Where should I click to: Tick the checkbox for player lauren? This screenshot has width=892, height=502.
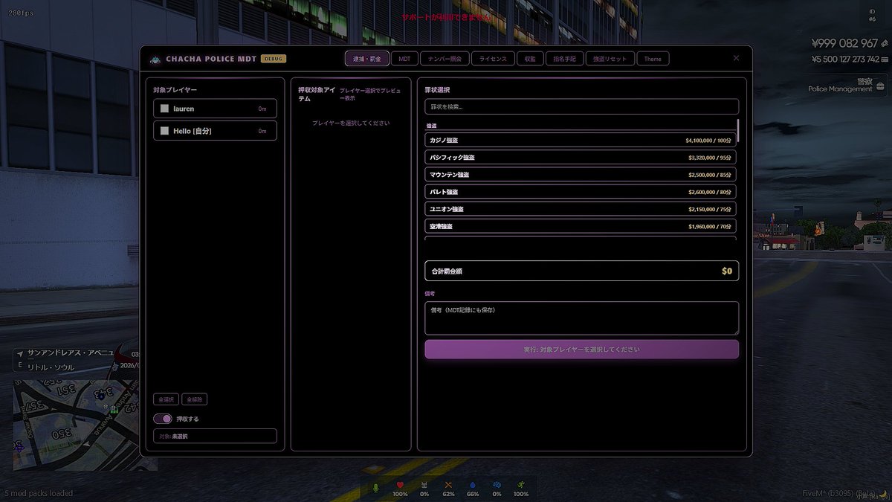click(x=164, y=109)
